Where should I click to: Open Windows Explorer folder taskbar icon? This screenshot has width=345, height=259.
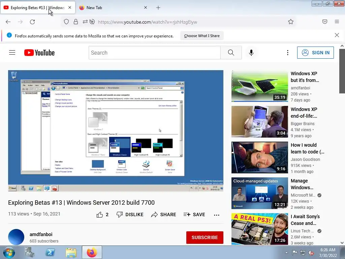tap(71, 252)
